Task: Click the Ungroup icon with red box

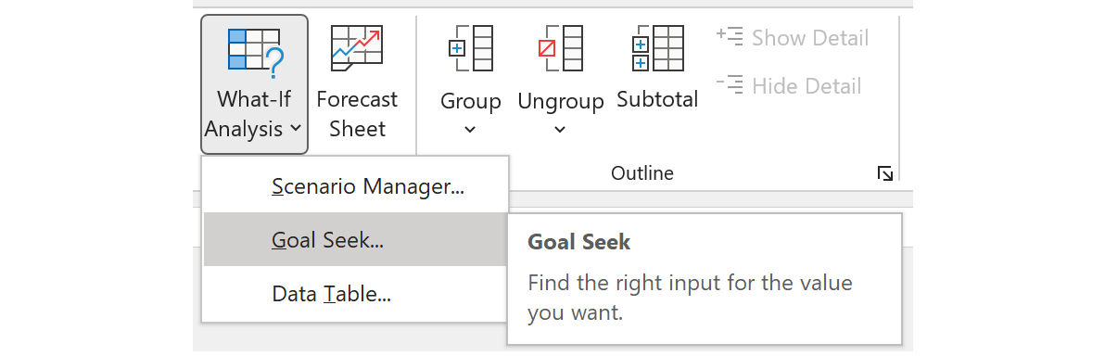Action: click(560, 48)
